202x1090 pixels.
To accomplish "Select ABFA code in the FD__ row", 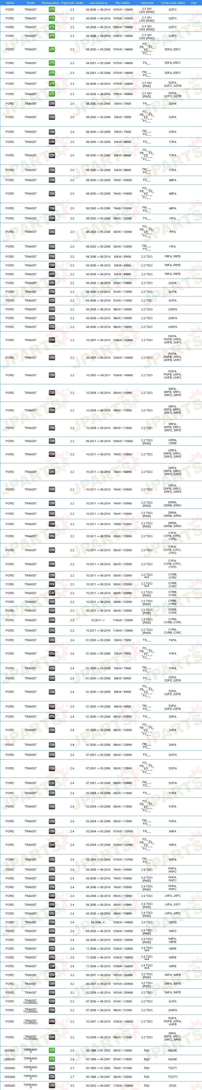I will click(x=172, y=194).
